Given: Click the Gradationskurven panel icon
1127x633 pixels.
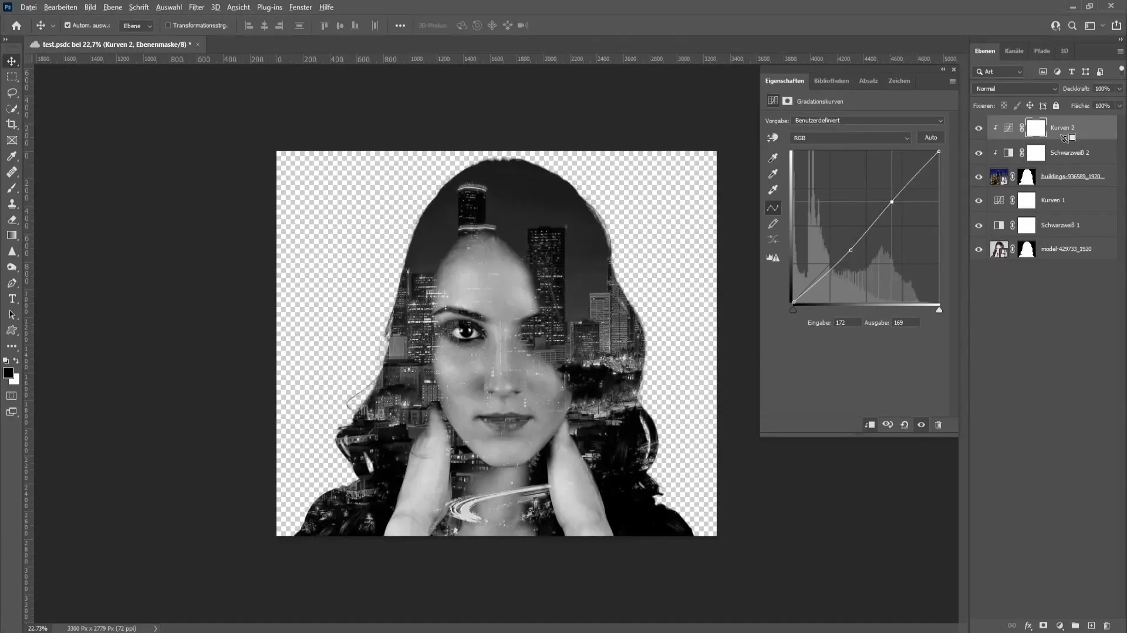Looking at the screenshot, I should click(772, 101).
